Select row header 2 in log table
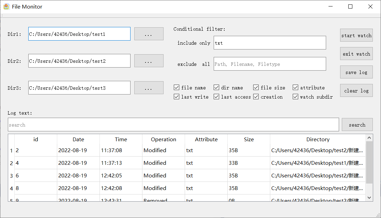Screen dimensions: 381x218 (x=11, y=163)
